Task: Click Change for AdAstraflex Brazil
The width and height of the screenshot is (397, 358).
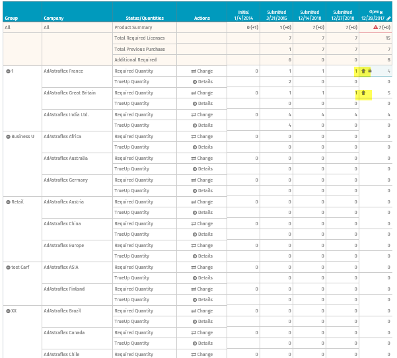Action: click(x=202, y=311)
